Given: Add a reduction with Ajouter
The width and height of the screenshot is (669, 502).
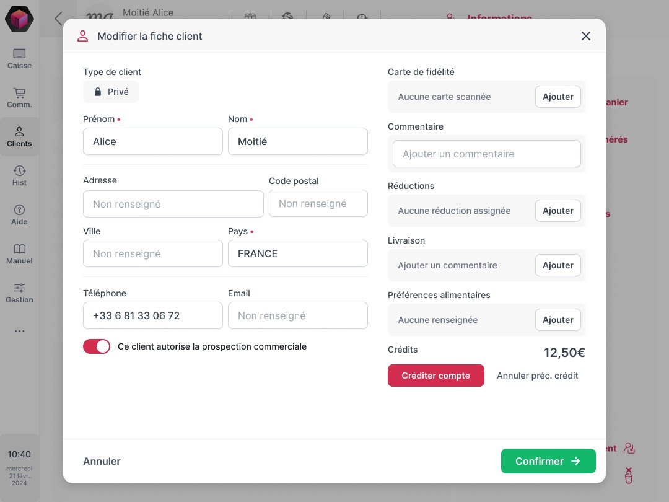Looking at the screenshot, I should 558,211.
